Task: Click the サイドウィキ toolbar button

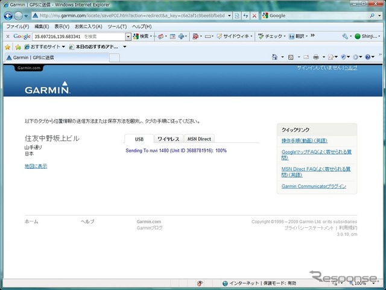Action: (x=234, y=36)
